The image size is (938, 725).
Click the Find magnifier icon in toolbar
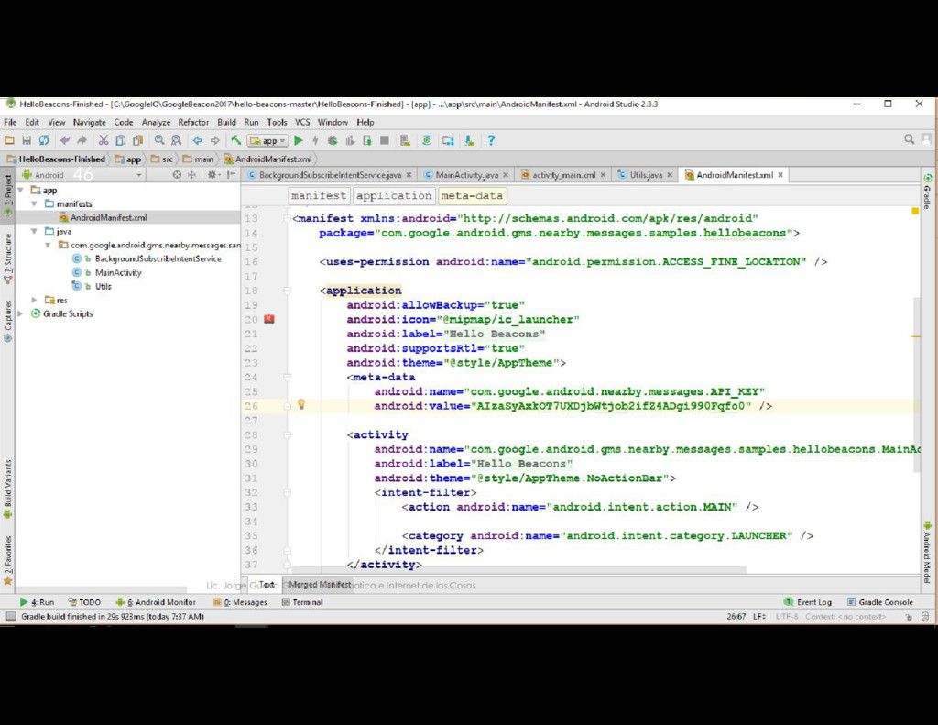159,140
